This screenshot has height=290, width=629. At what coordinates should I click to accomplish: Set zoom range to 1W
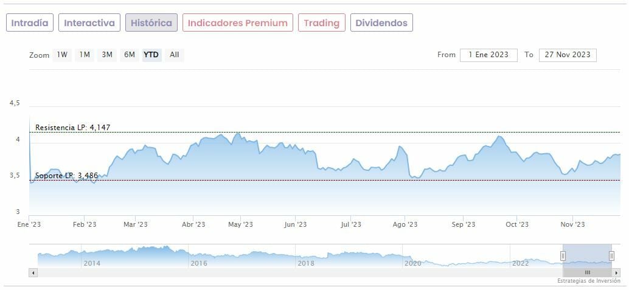pyautogui.click(x=62, y=55)
